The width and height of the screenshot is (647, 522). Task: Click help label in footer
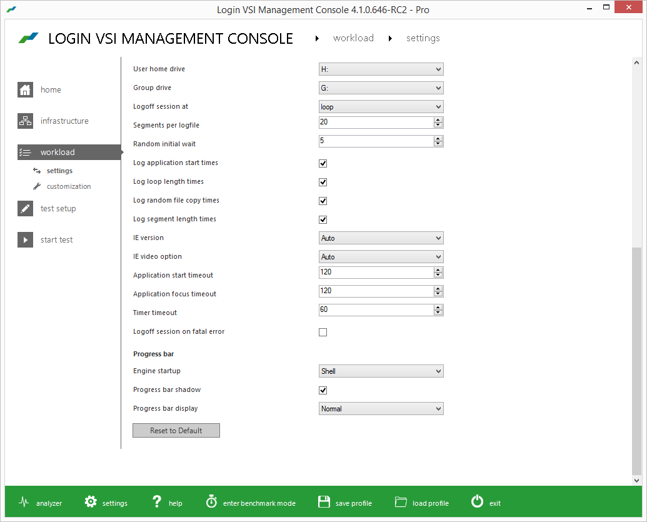pos(176,503)
